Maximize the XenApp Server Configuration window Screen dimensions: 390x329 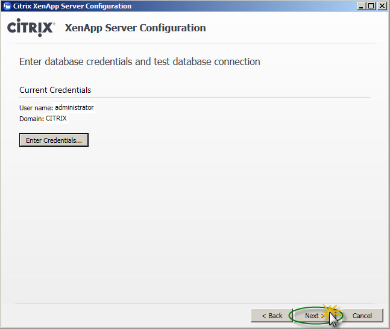click(371, 5)
